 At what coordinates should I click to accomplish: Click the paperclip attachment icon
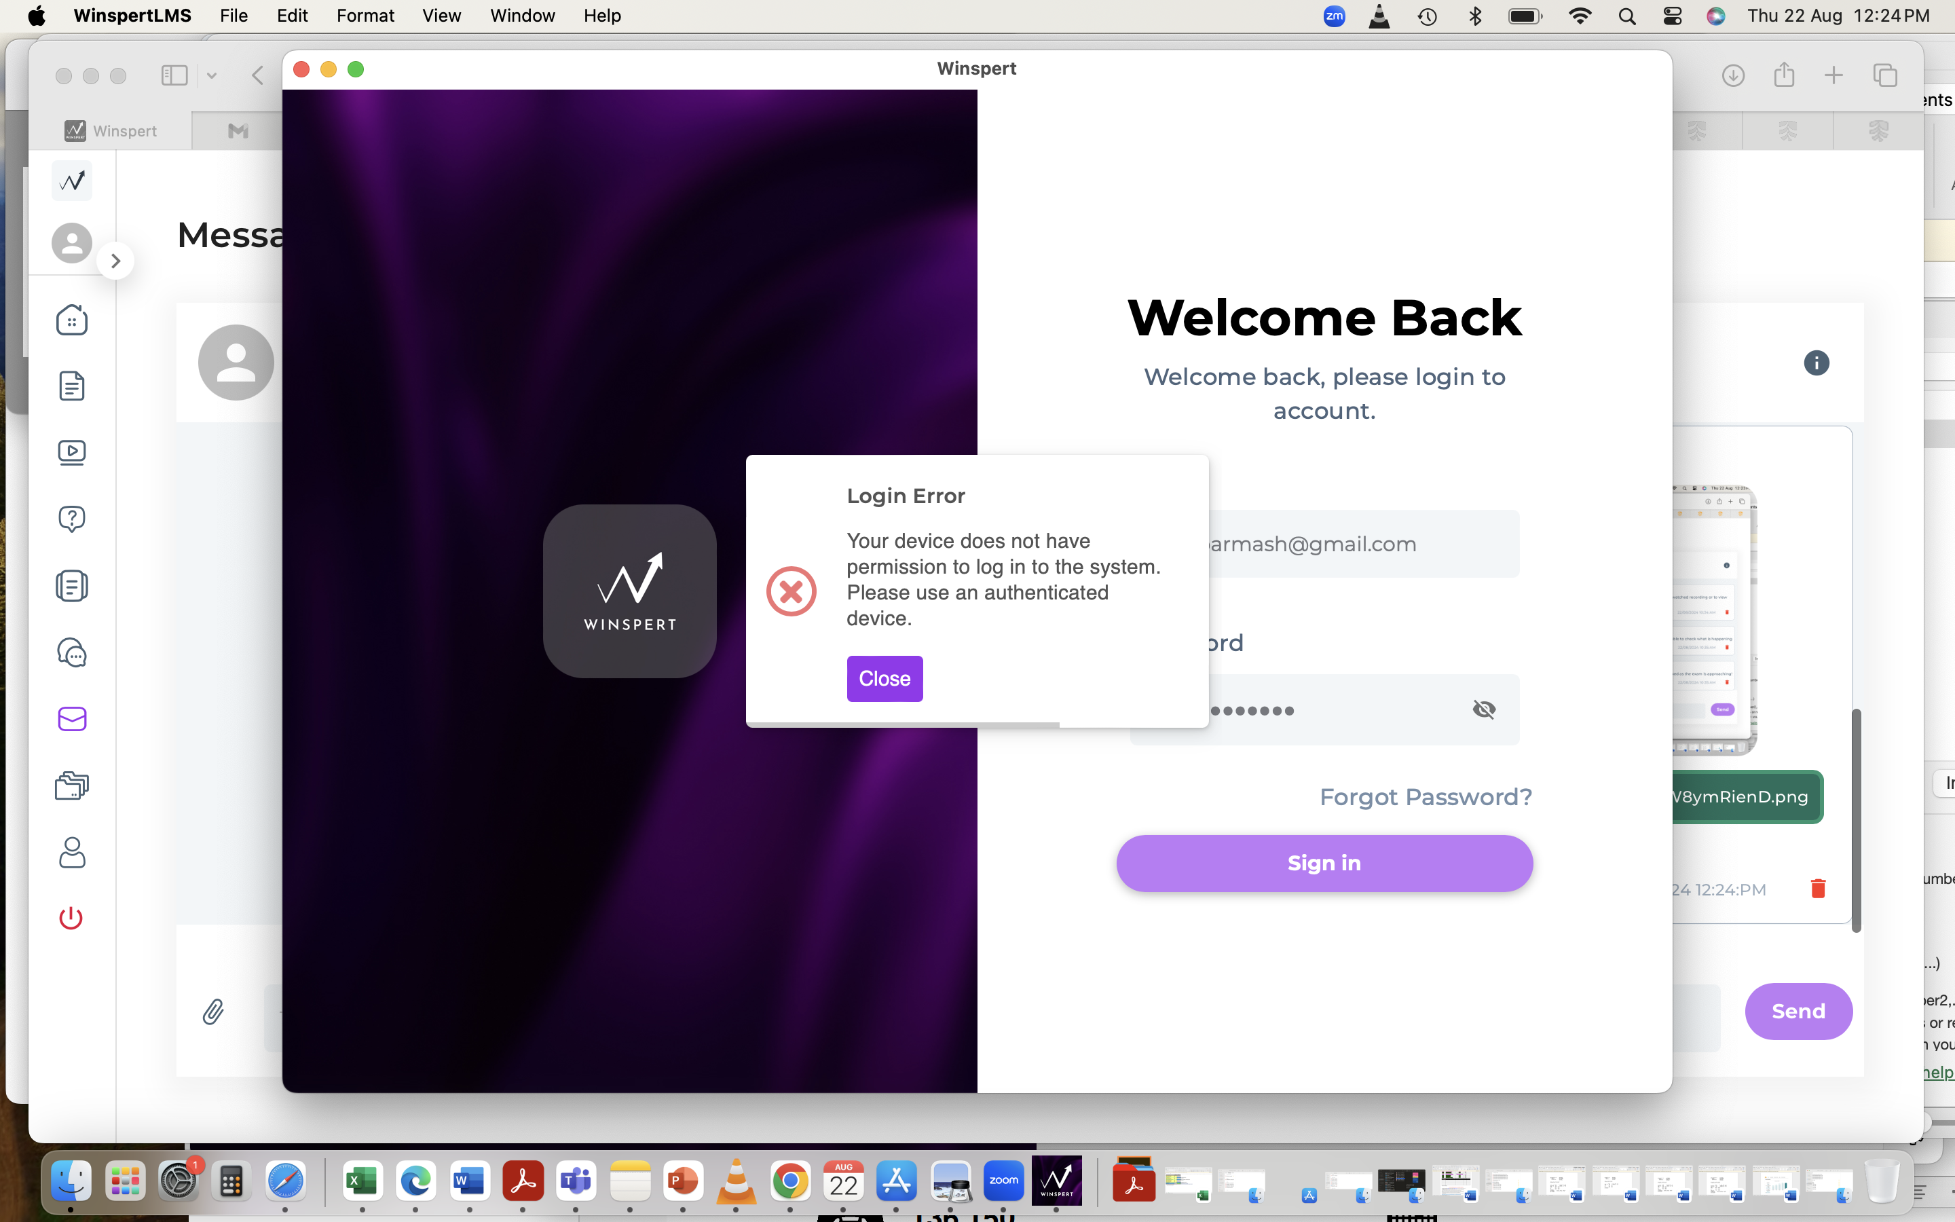[x=212, y=1011]
